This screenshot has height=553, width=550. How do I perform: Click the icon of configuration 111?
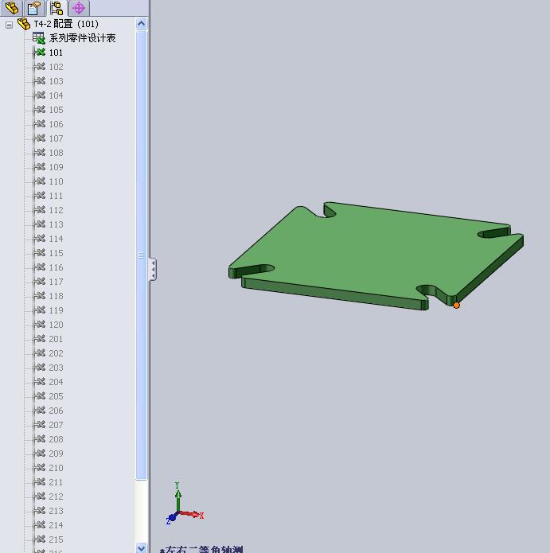(x=40, y=196)
